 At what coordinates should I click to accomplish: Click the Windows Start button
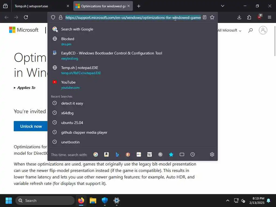point(9,201)
